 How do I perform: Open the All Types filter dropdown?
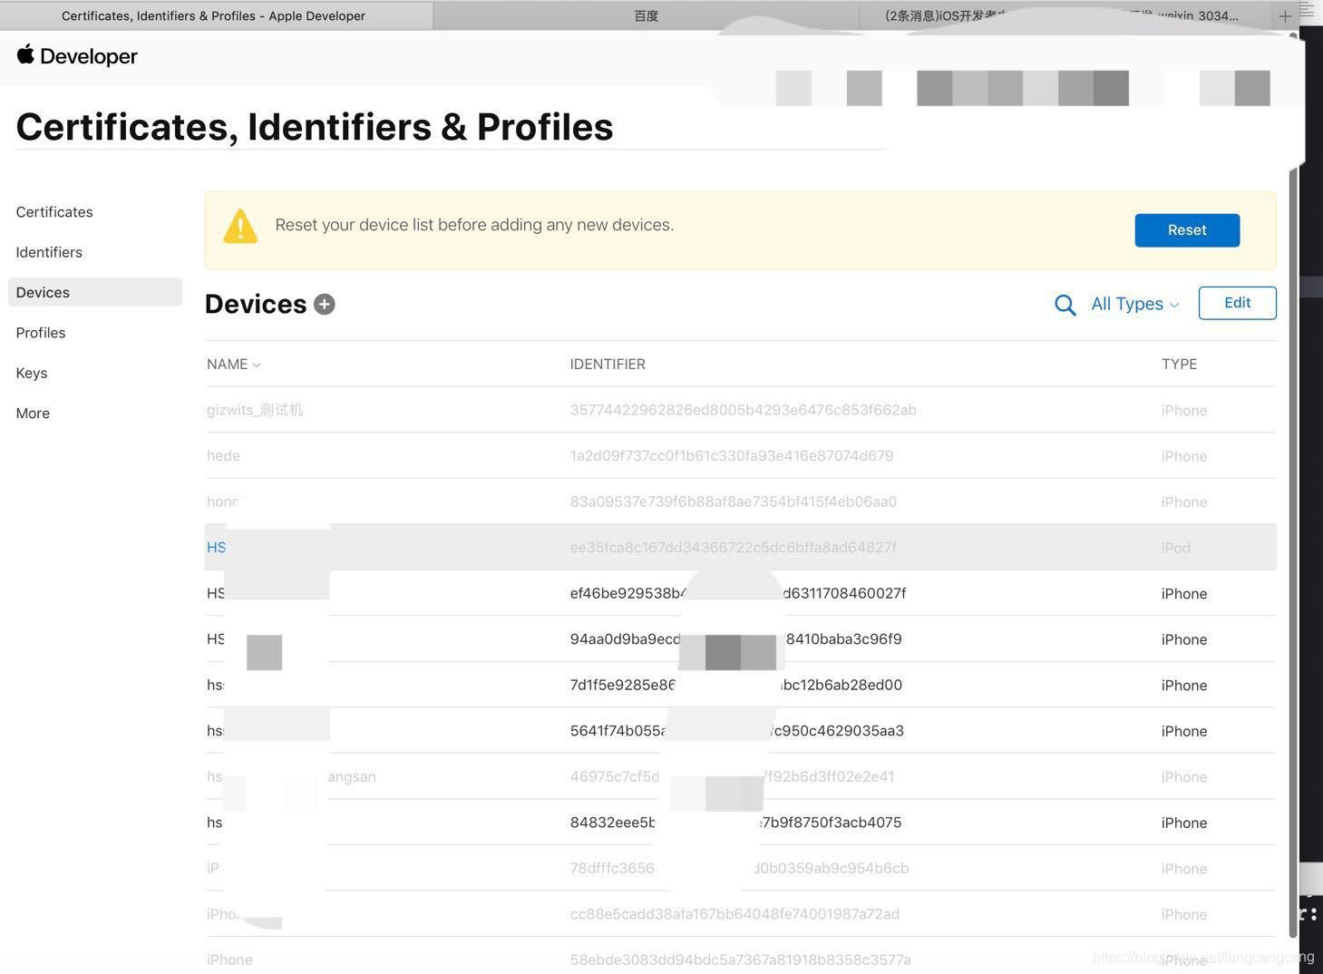point(1134,304)
